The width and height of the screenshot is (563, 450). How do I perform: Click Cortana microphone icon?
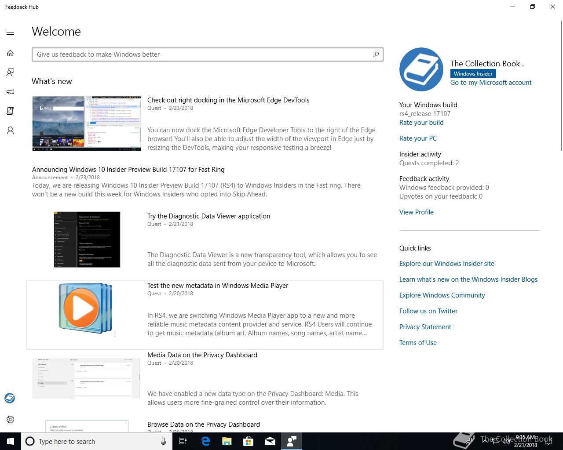click(163, 441)
